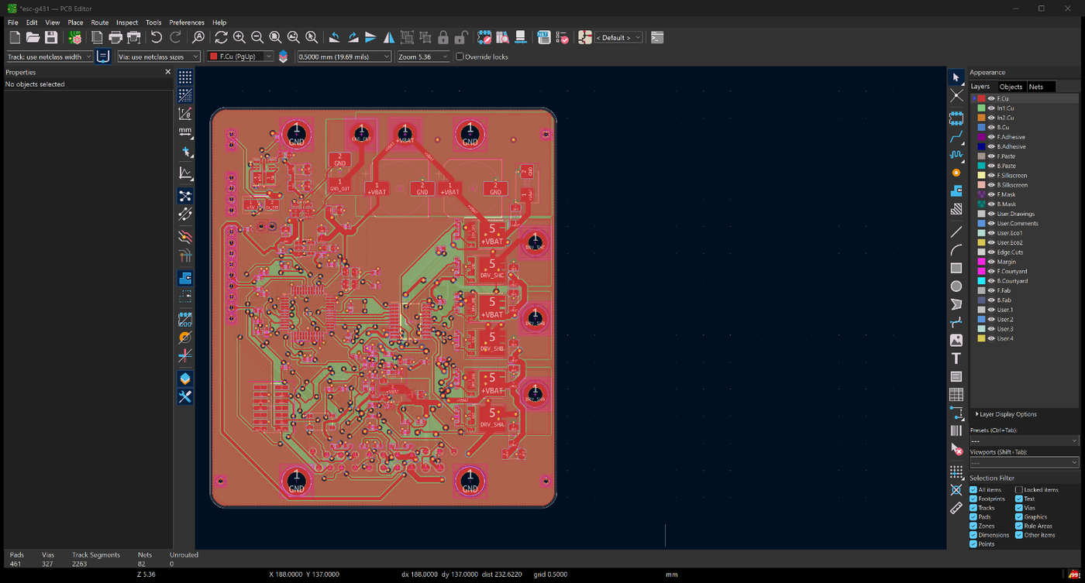Select the Route Tracks tool
Image resolution: width=1085 pixels, height=583 pixels.
pos(956,136)
